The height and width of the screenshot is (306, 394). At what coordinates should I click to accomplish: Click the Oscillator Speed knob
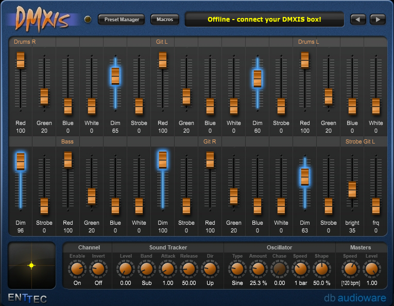click(x=301, y=269)
